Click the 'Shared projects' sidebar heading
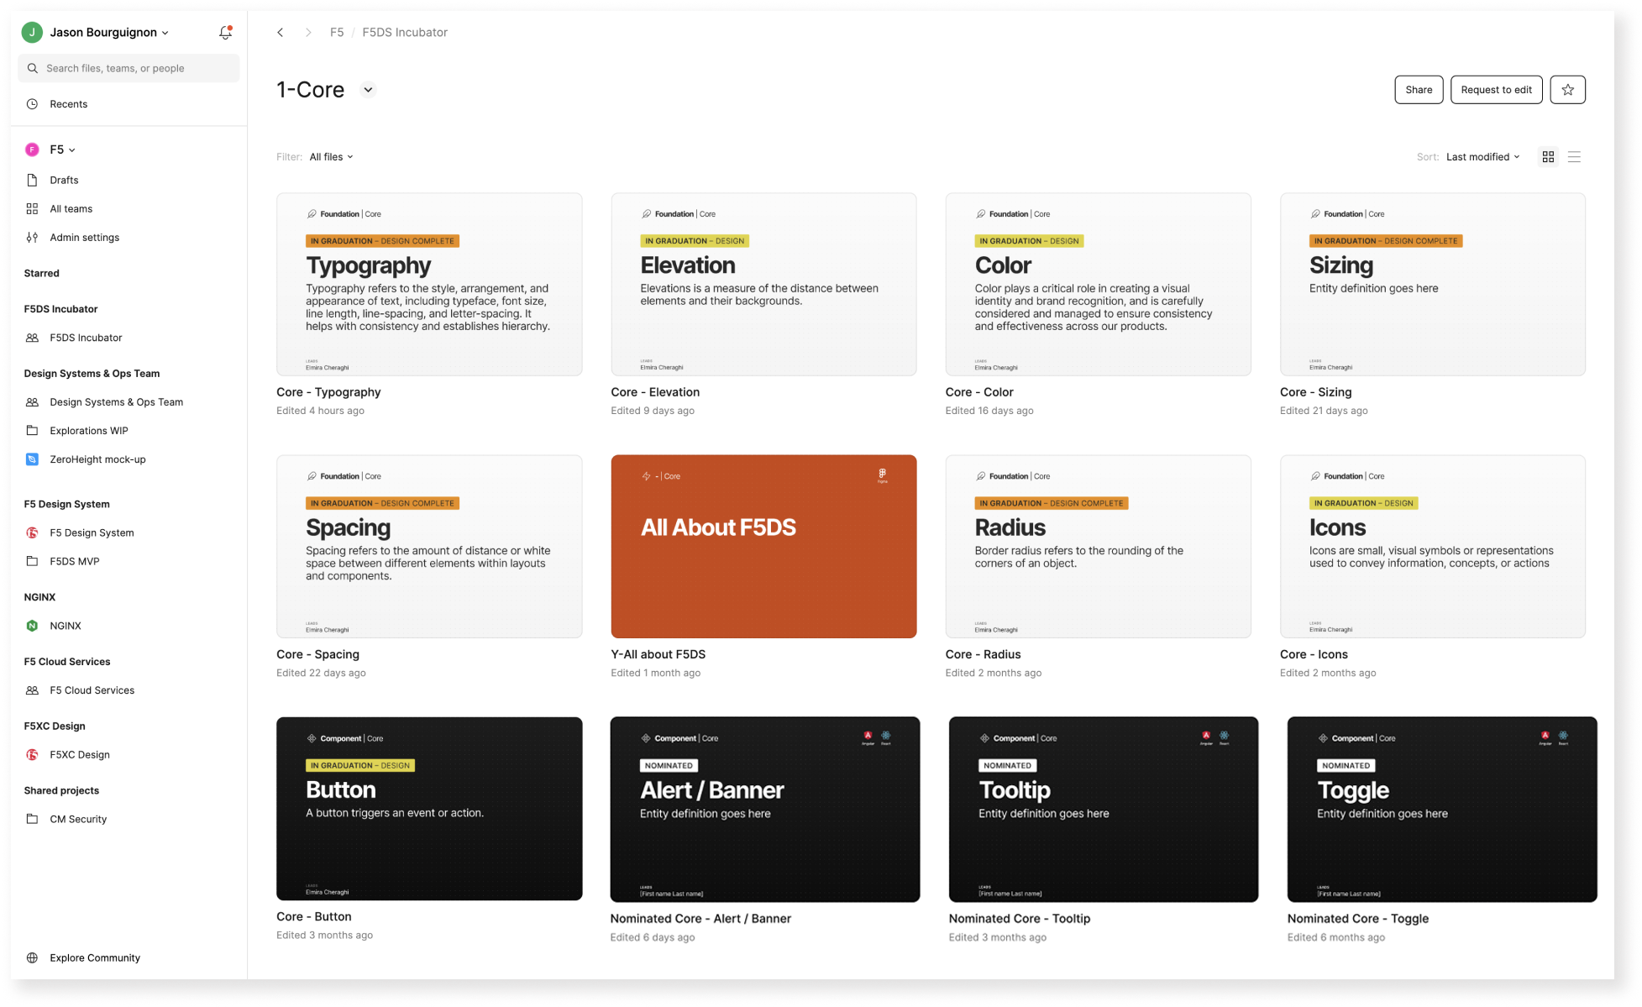 tap(61, 790)
